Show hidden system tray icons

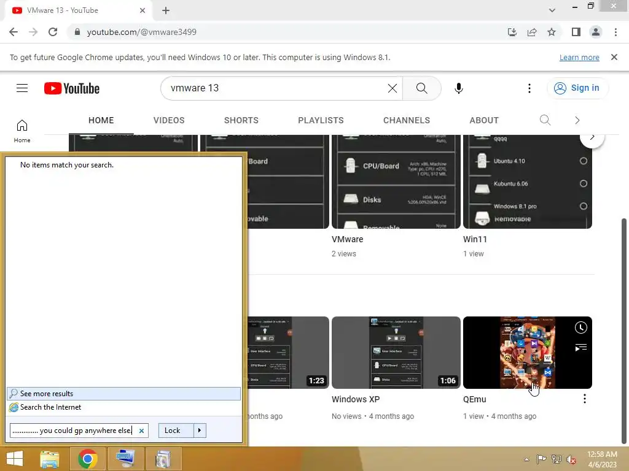click(x=526, y=459)
